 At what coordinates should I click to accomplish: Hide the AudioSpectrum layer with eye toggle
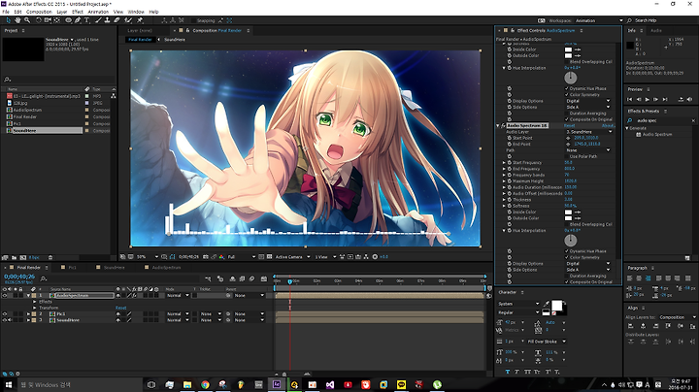click(x=5, y=295)
